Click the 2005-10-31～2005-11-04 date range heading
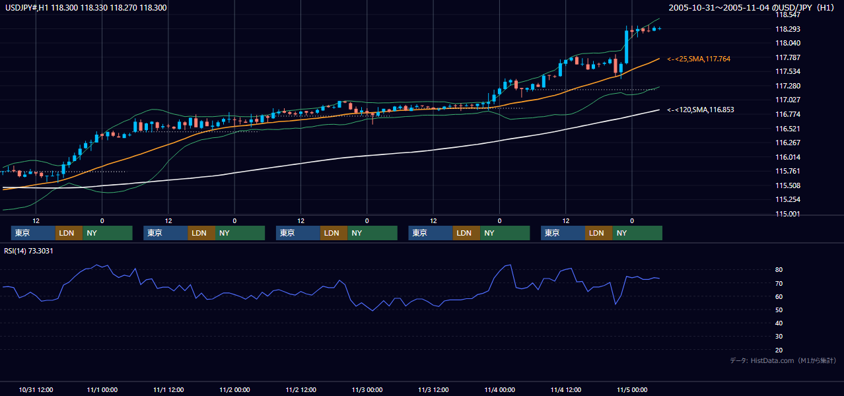 [x=752, y=7]
